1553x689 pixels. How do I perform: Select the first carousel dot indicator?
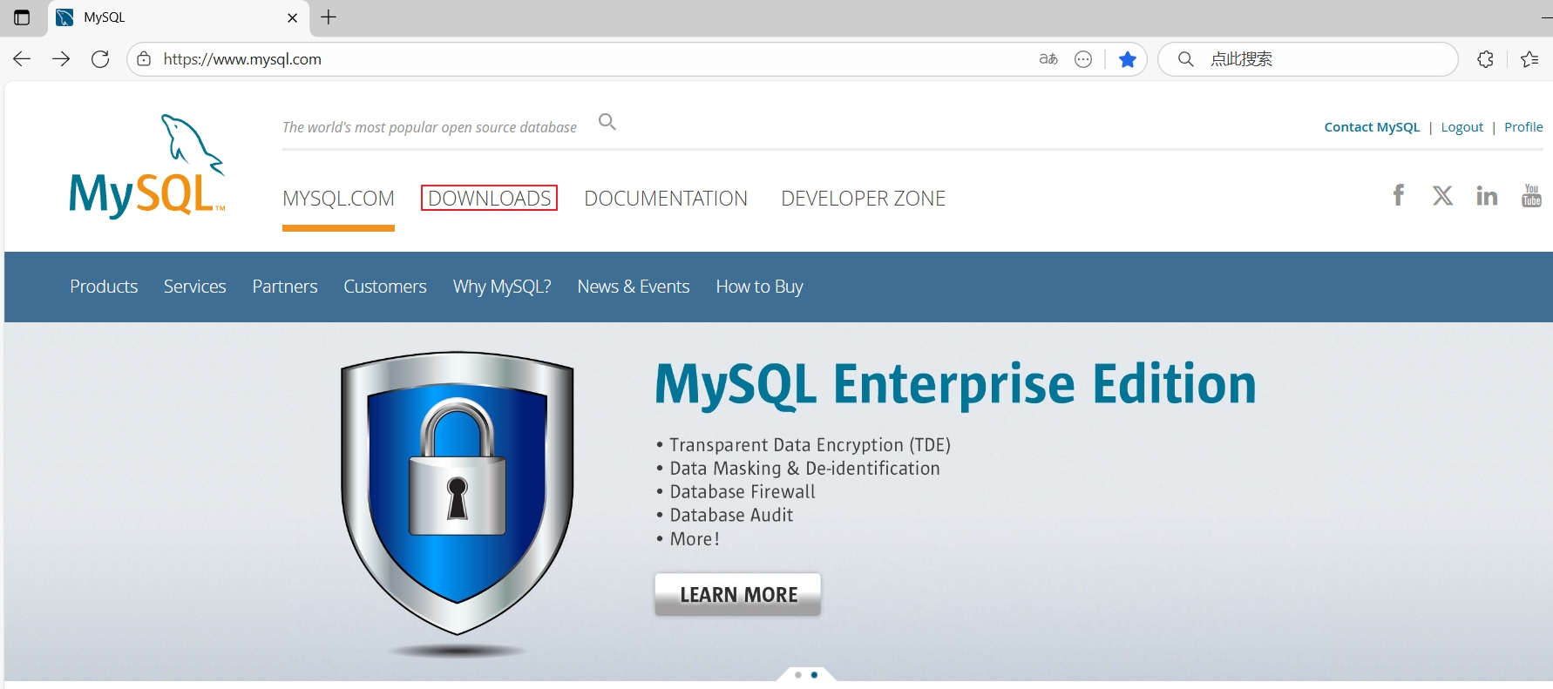point(798,675)
